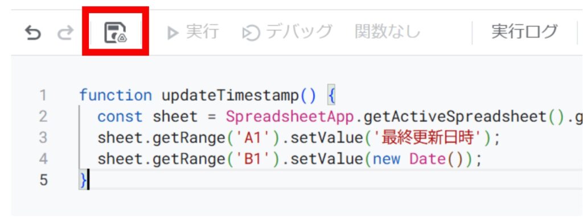This screenshot has width=583, height=217.
Task: Click the updateTimestamp function name
Action: click(x=231, y=96)
